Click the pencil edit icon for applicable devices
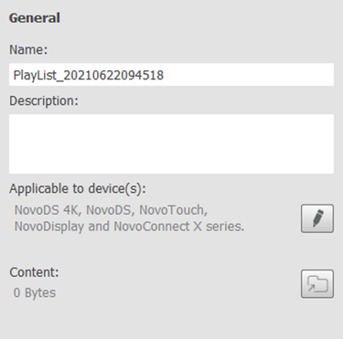 317,218
